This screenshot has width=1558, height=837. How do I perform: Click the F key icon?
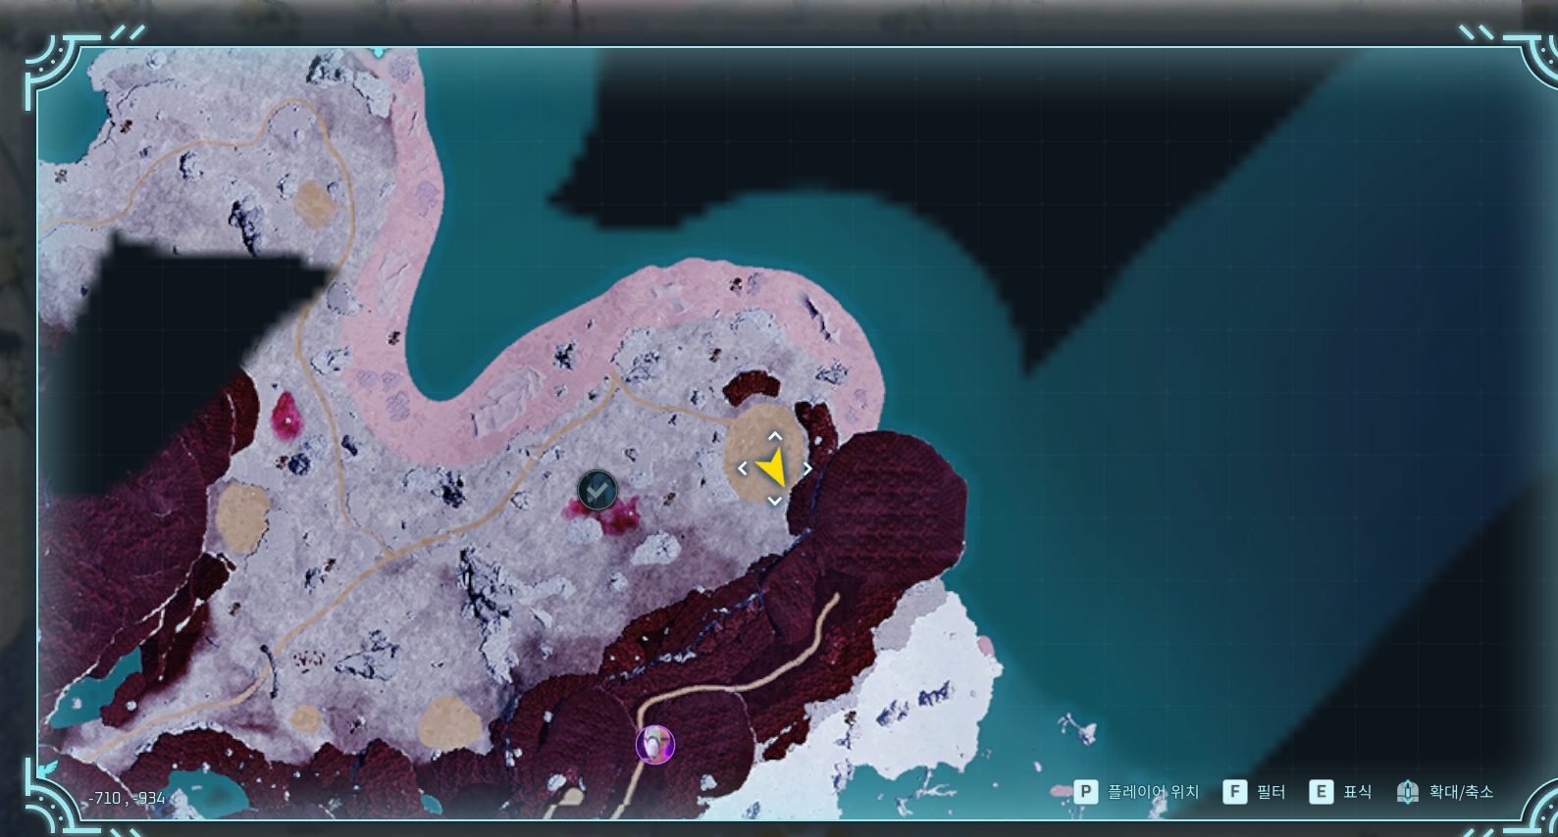(1234, 791)
